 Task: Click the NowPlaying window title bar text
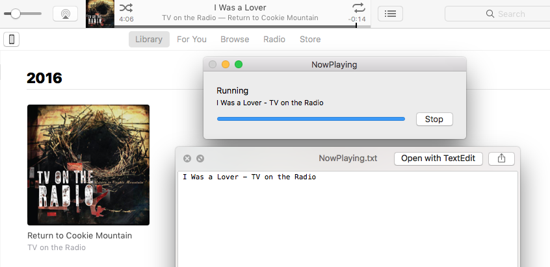(334, 65)
